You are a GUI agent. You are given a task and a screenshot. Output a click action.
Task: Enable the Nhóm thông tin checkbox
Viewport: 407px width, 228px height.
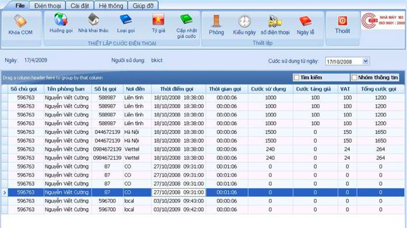click(x=354, y=78)
